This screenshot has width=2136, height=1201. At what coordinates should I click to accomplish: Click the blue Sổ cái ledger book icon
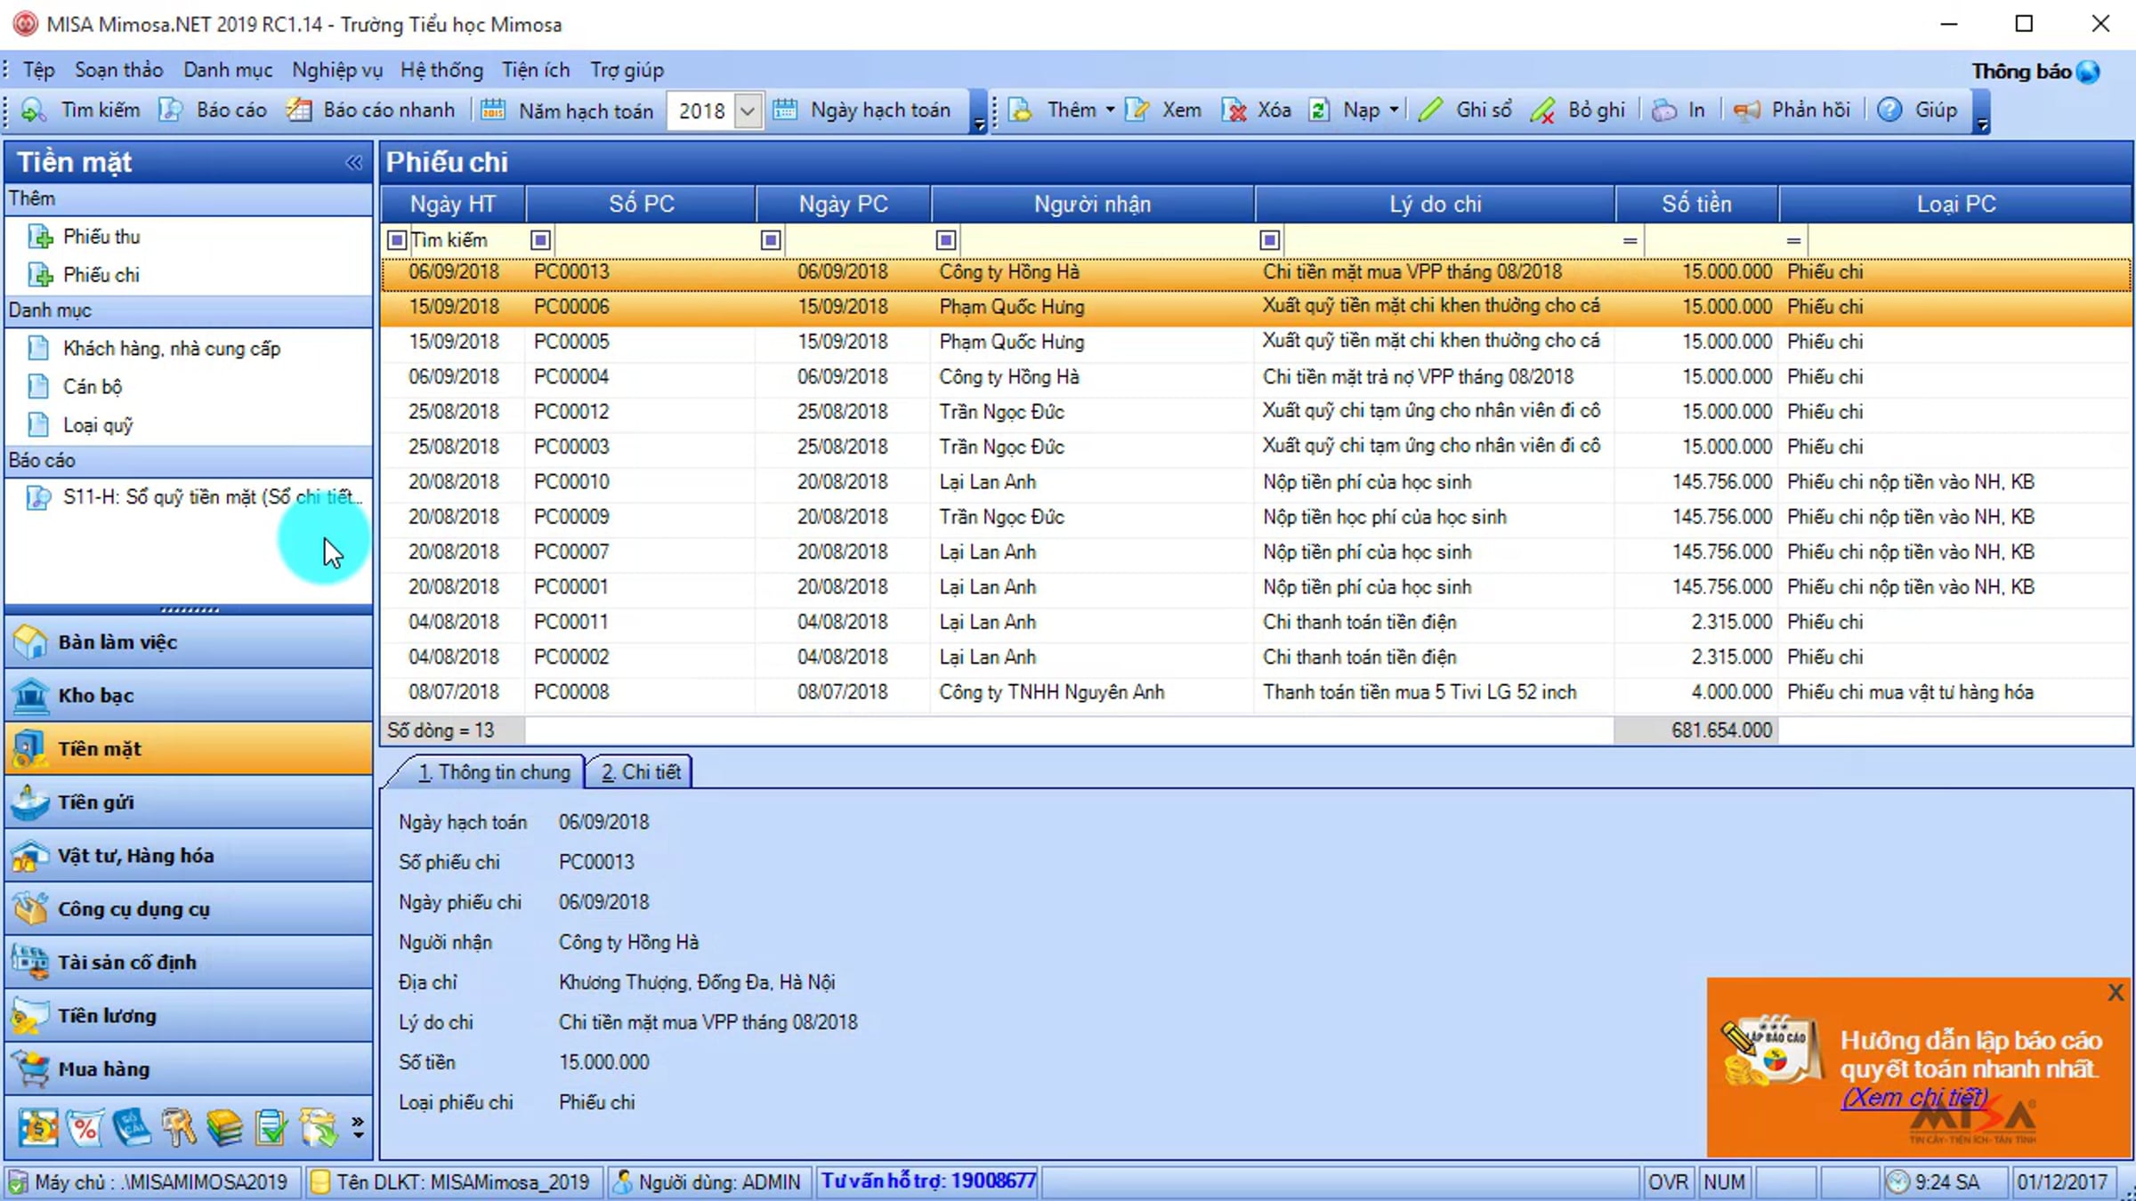[132, 1128]
